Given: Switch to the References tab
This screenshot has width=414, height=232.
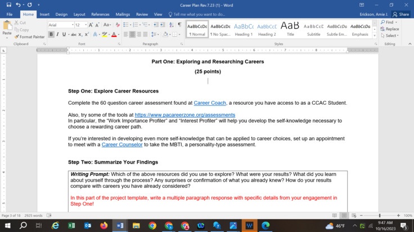Looking at the screenshot, I should tap(100, 15).
